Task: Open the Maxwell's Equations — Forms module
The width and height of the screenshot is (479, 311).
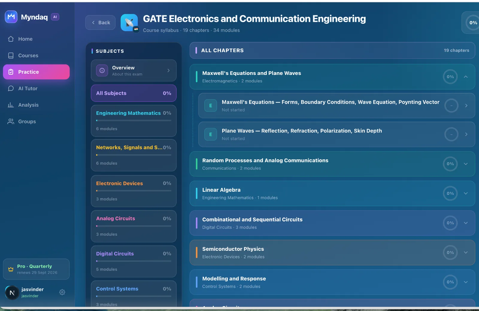Action: coord(336,105)
